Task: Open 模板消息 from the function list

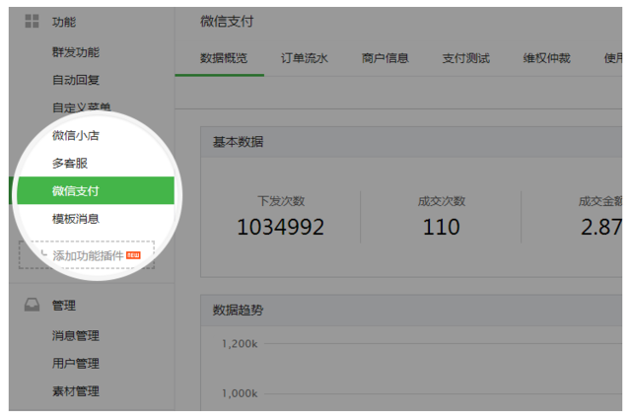Action: [76, 218]
